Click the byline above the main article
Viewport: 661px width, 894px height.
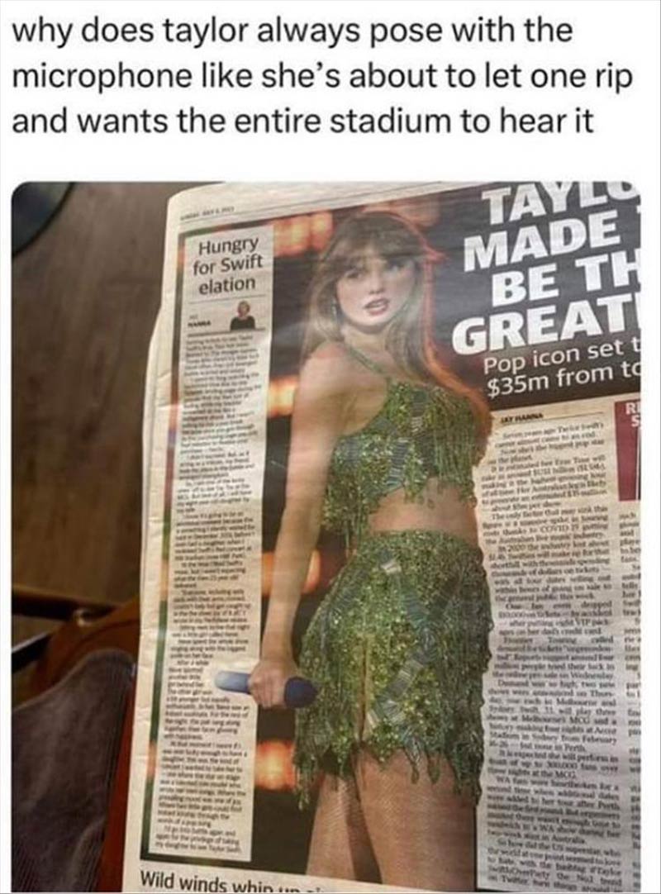pyautogui.click(x=521, y=419)
